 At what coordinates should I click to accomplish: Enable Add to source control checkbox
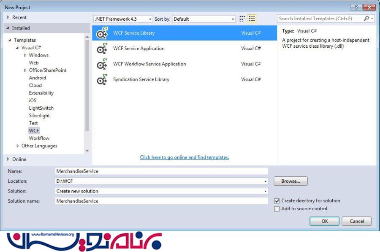277,209
